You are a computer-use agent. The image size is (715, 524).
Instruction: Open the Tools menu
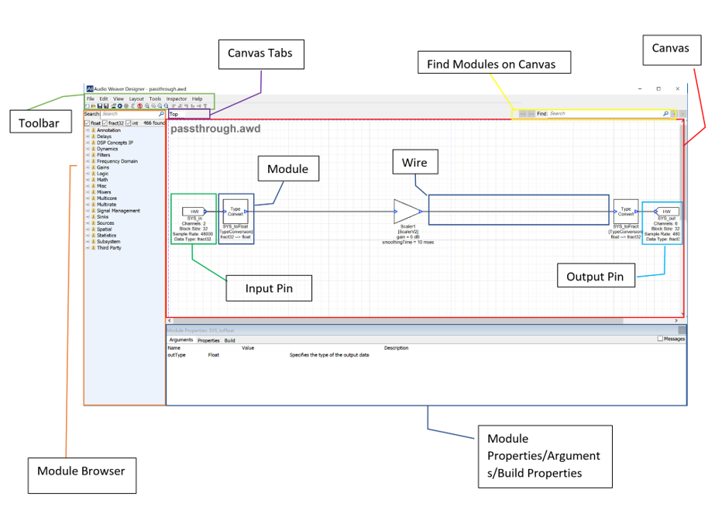tap(155, 98)
